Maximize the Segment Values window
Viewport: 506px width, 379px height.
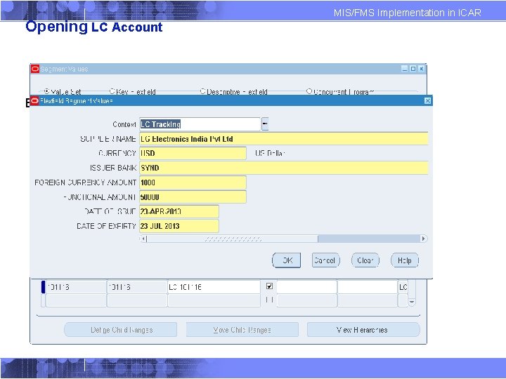[x=413, y=69]
